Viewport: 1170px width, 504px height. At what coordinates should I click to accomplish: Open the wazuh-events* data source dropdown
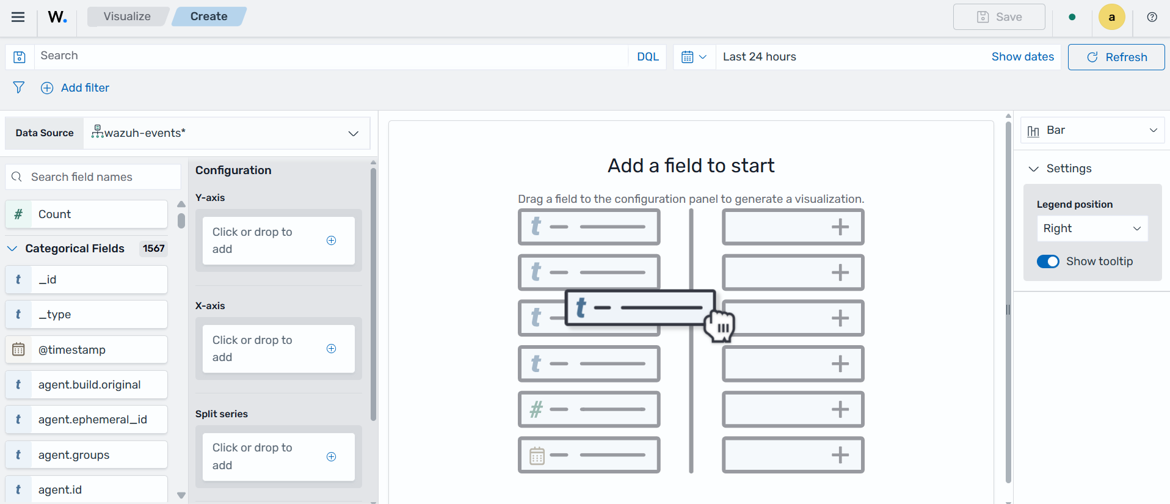227,133
